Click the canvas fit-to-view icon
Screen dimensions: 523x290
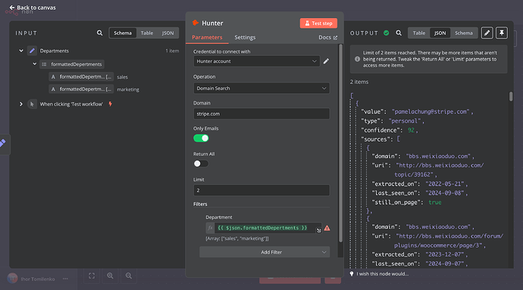(x=92, y=276)
